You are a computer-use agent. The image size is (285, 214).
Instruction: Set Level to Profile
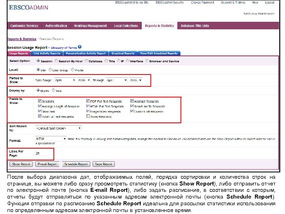[x=72, y=70]
